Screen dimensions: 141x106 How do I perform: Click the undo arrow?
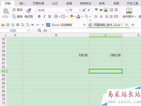point(32,25)
